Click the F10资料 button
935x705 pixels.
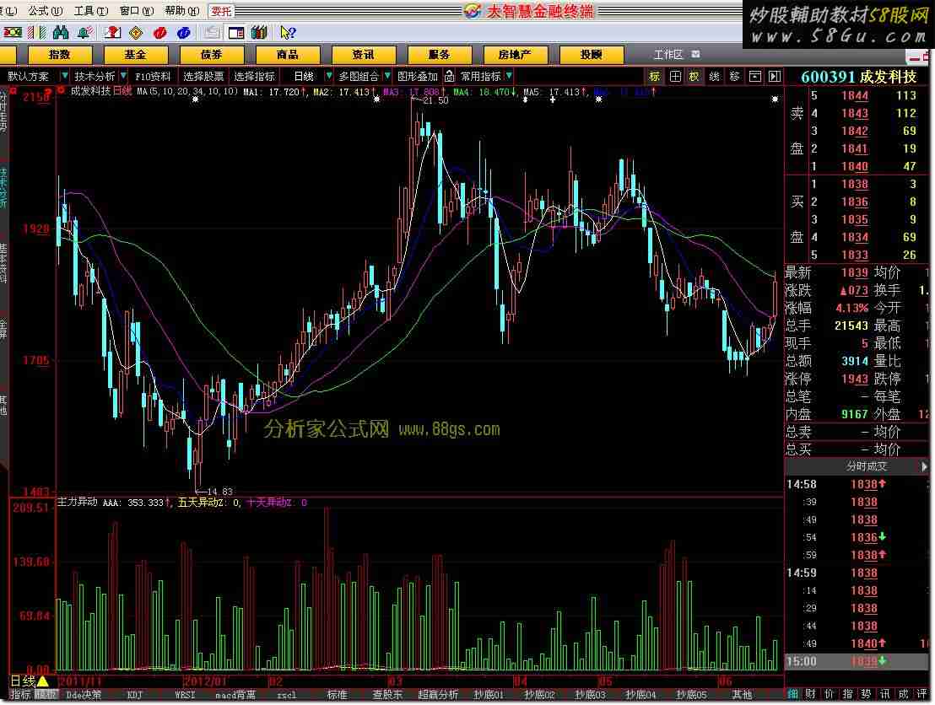pyautogui.click(x=153, y=76)
